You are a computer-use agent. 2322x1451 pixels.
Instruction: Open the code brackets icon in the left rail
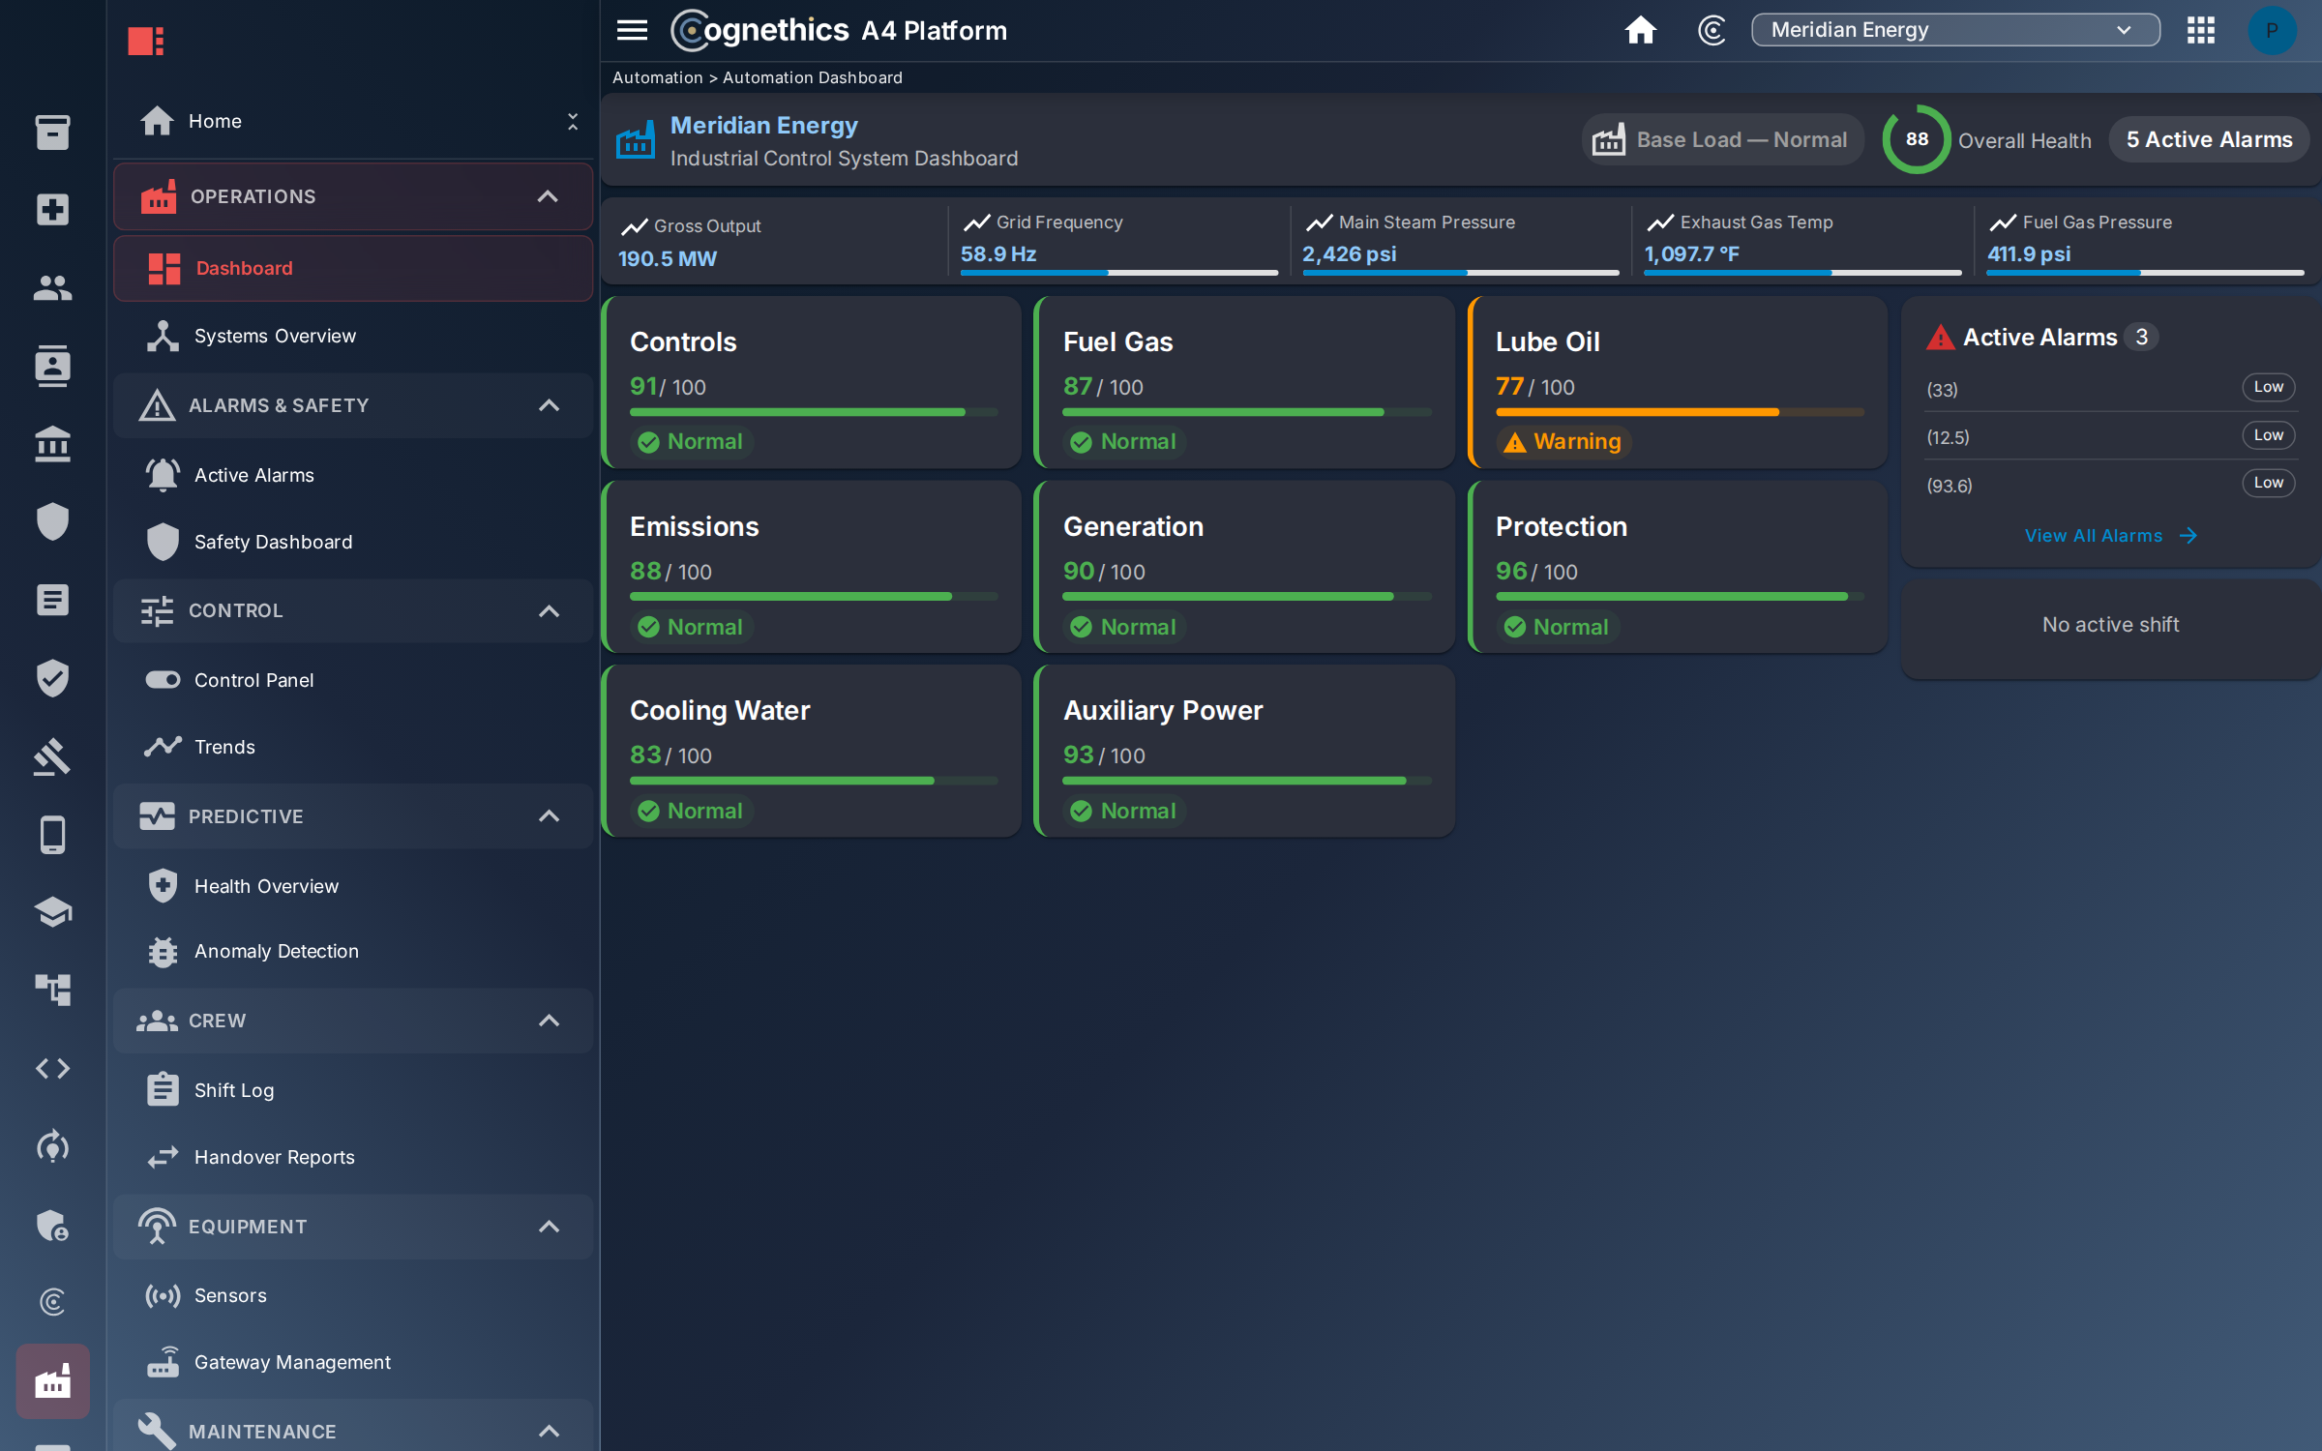(52, 1068)
